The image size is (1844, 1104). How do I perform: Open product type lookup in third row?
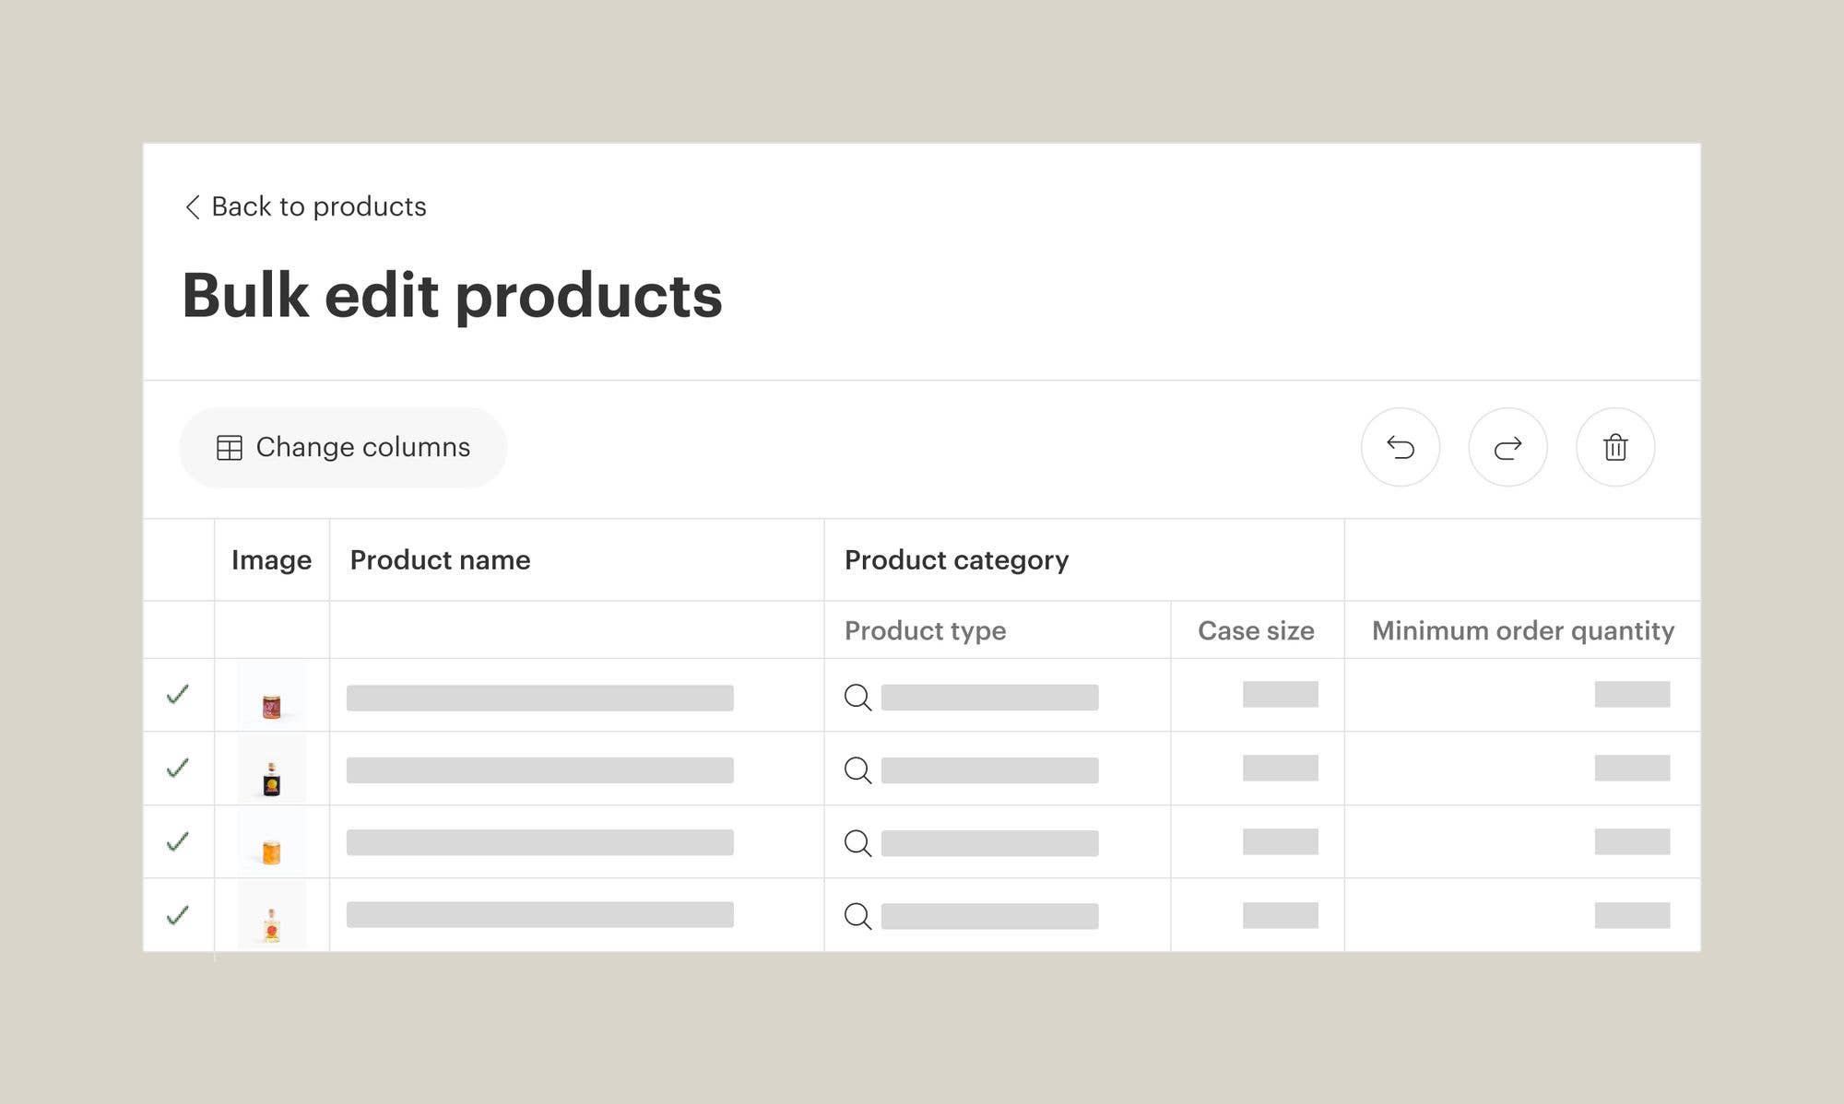pyautogui.click(x=857, y=842)
